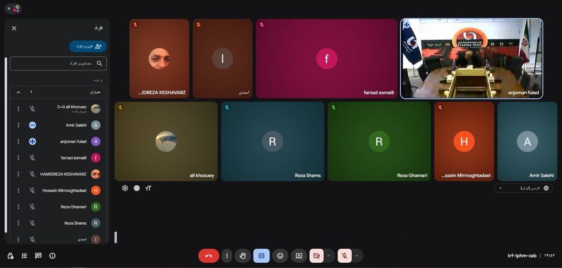Screen dimensions: 562x268
Task: Open caption settings gear icon
Action: pyautogui.click(x=125, y=188)
